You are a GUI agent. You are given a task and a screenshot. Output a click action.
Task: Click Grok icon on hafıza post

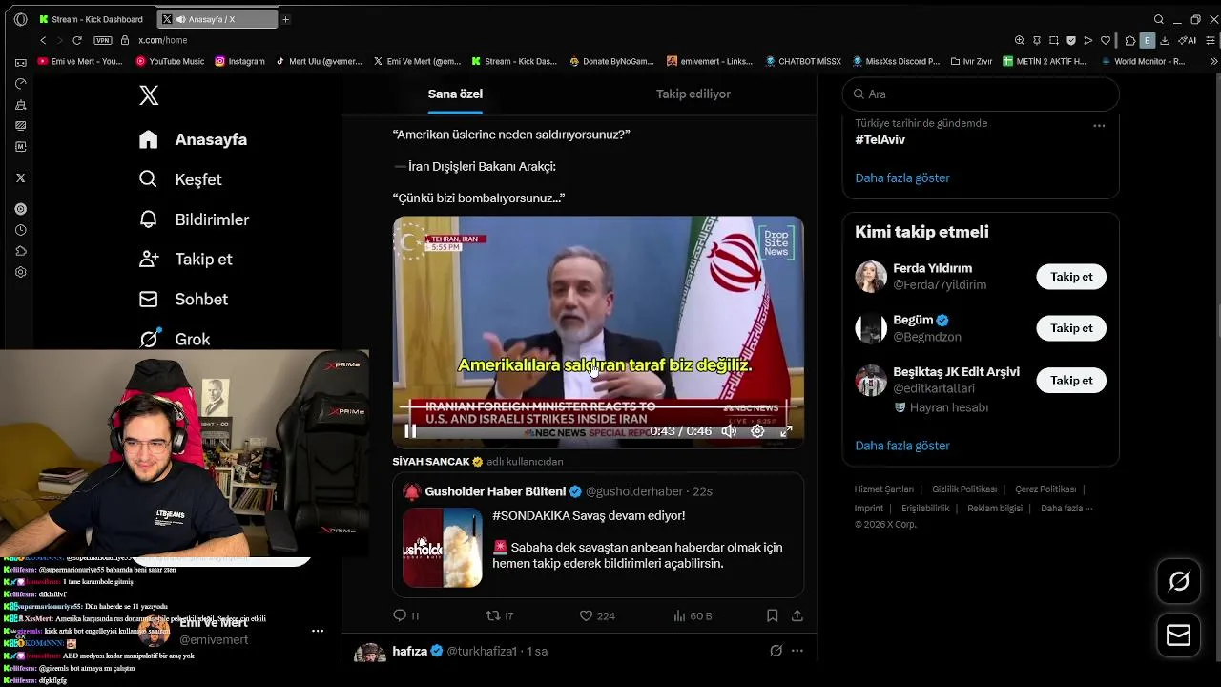776,651
